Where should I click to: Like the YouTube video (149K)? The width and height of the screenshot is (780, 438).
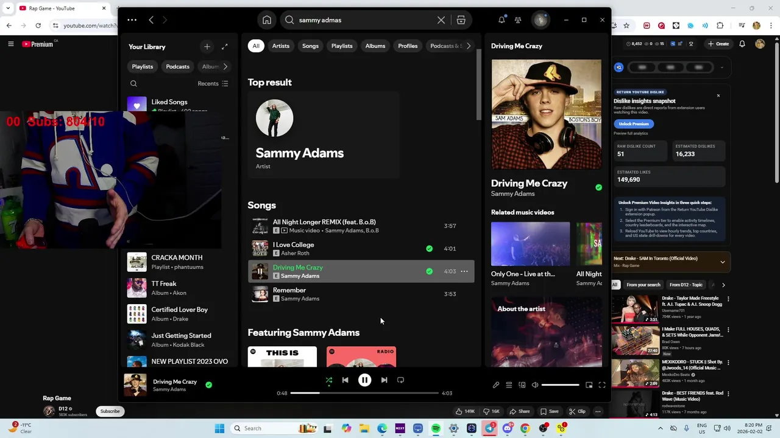tap(466, 411)
